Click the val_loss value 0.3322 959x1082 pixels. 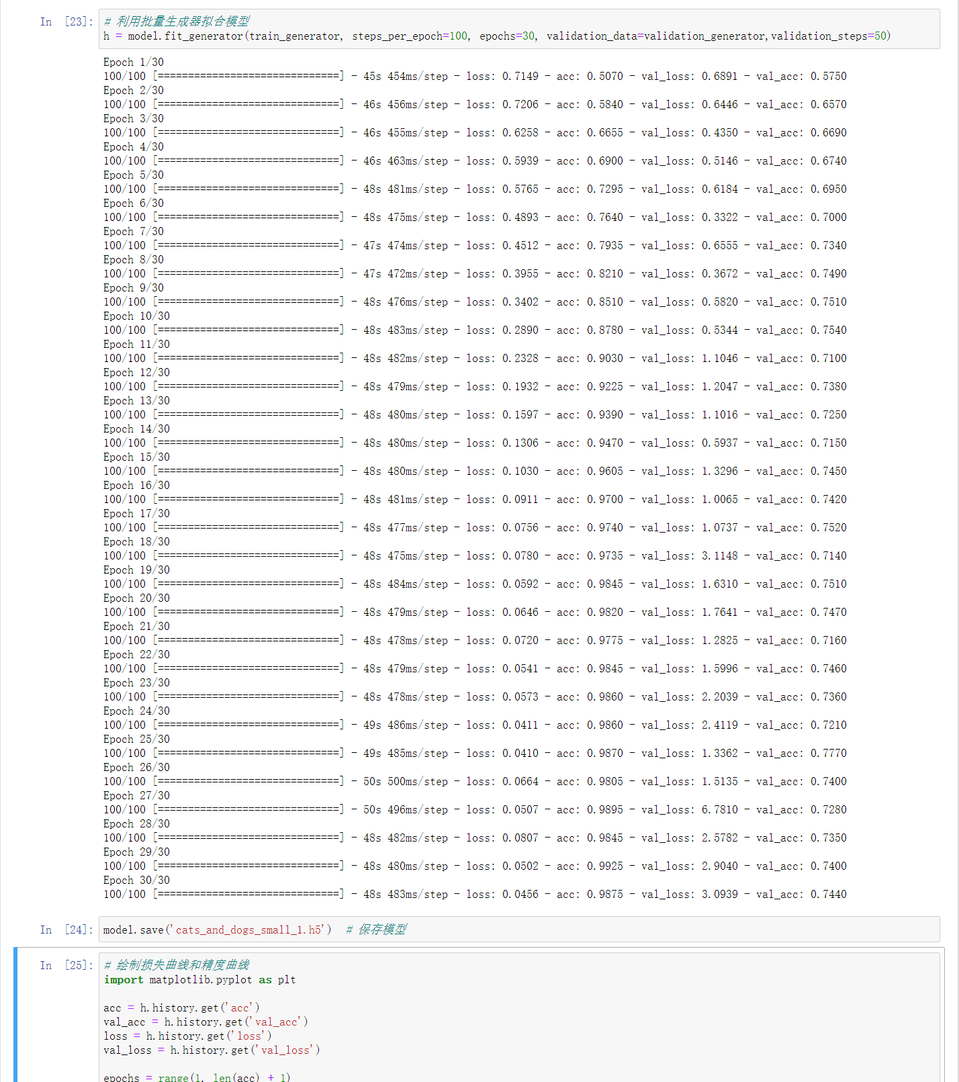pos(720,218)
